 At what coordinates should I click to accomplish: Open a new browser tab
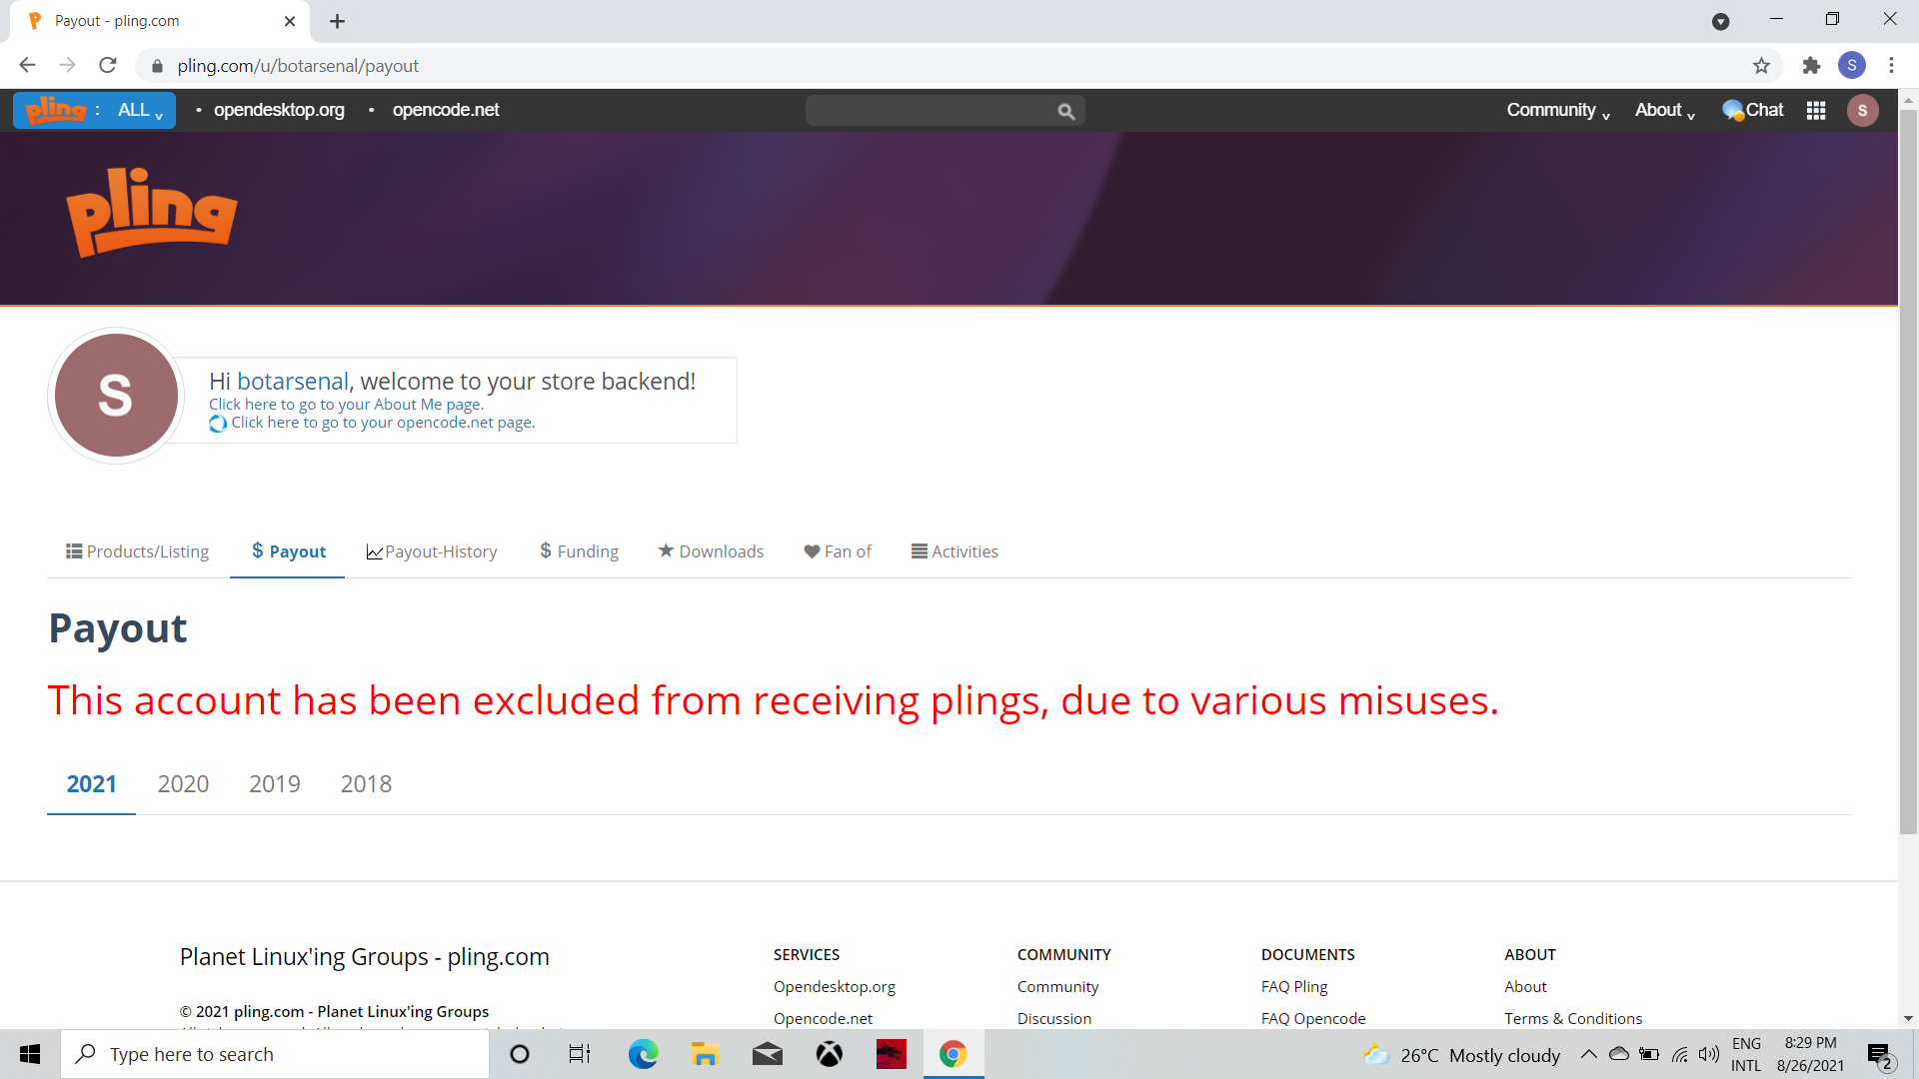point(337,21)
